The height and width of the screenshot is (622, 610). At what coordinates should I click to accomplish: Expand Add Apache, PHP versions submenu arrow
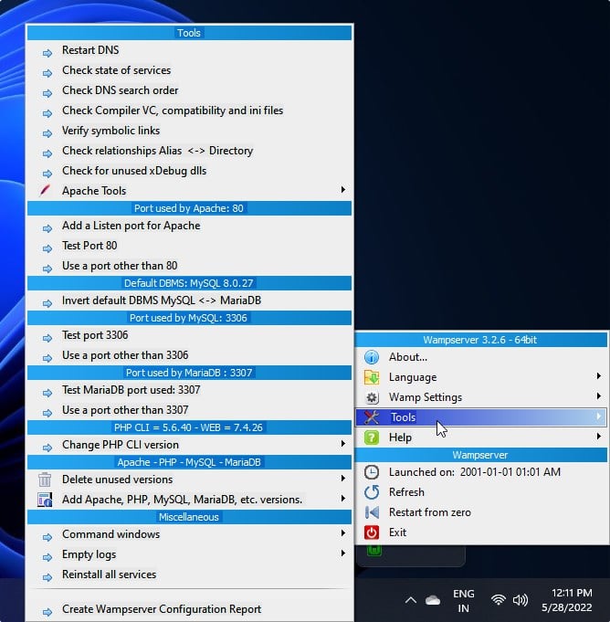coord(343,498)
